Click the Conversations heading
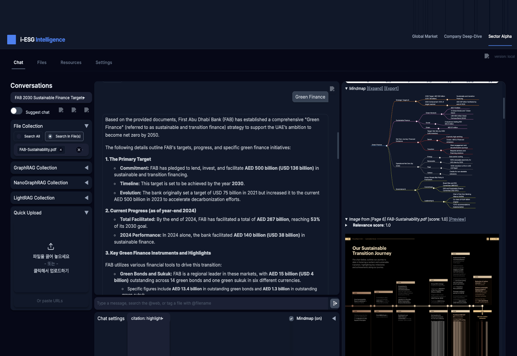Viewport: 517px width, 356px height. 31,86
